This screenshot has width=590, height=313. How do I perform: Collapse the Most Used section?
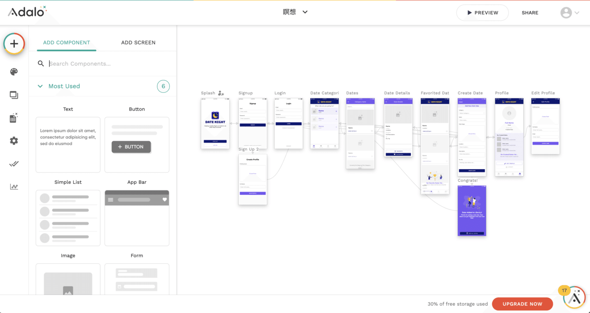(x=40, y=86)
